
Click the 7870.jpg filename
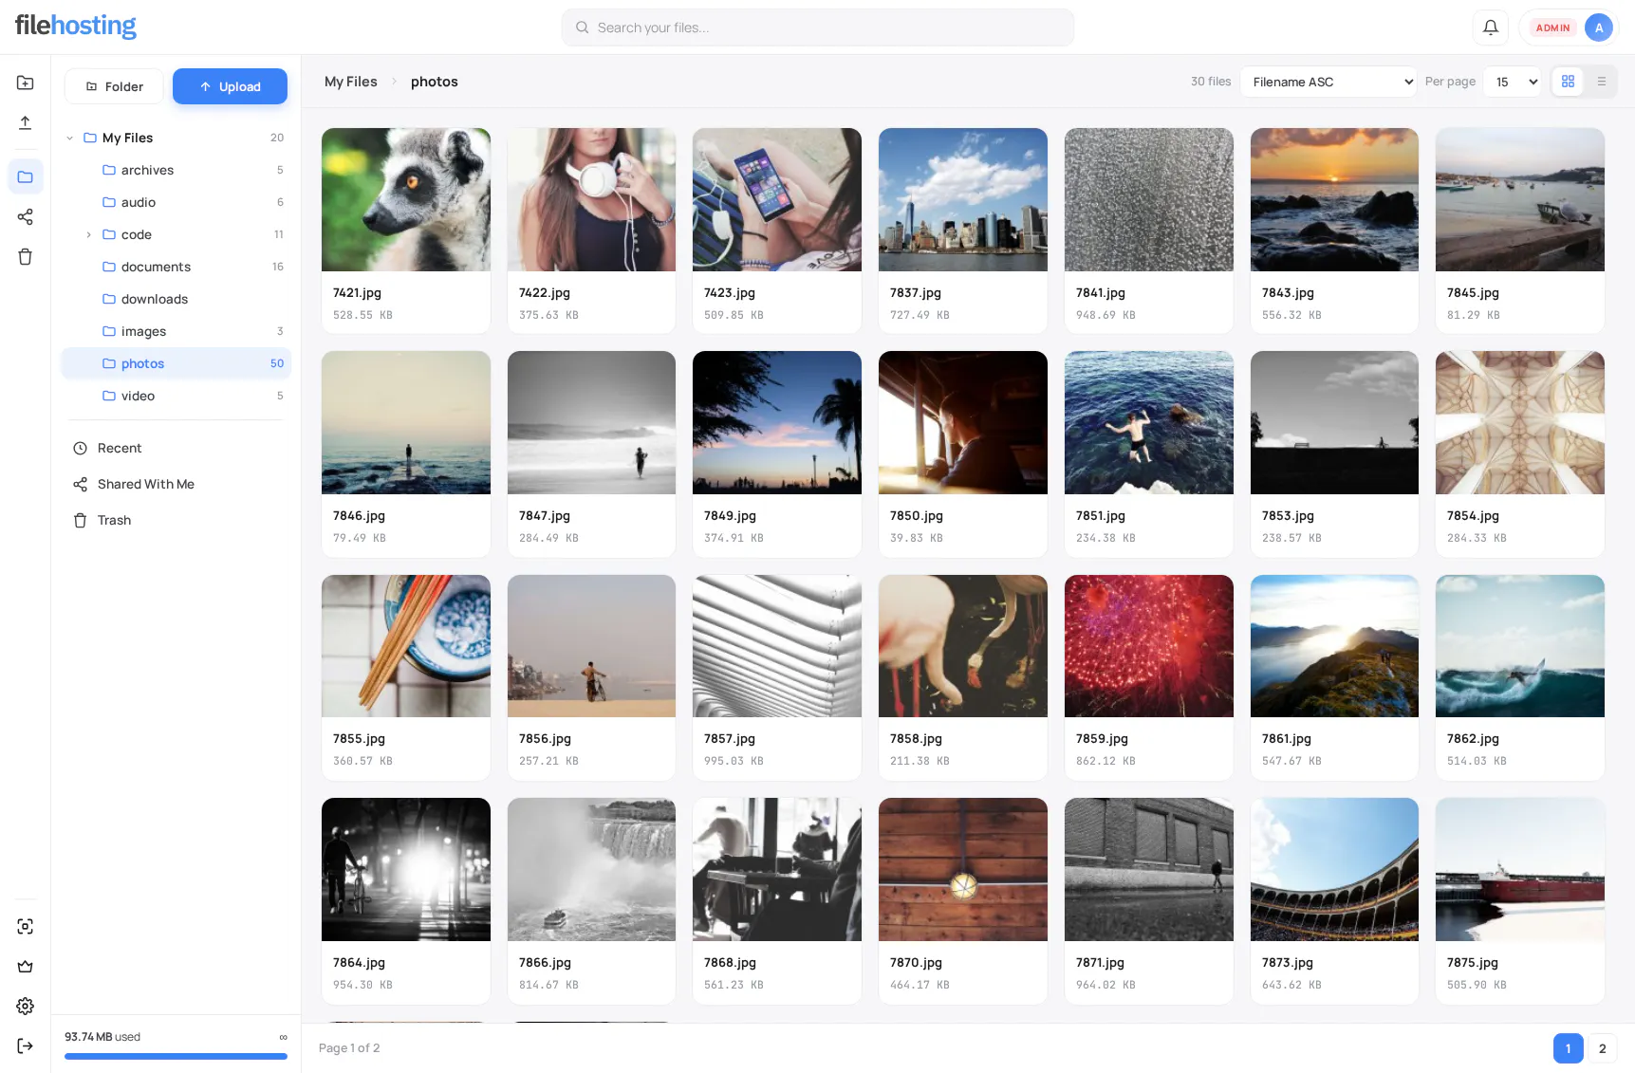pos(916,963)
